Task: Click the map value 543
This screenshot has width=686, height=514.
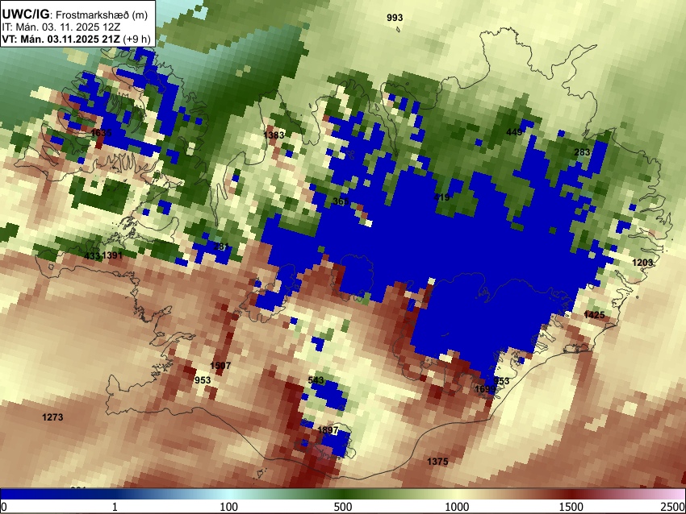Action: click(x=316, y=380)
